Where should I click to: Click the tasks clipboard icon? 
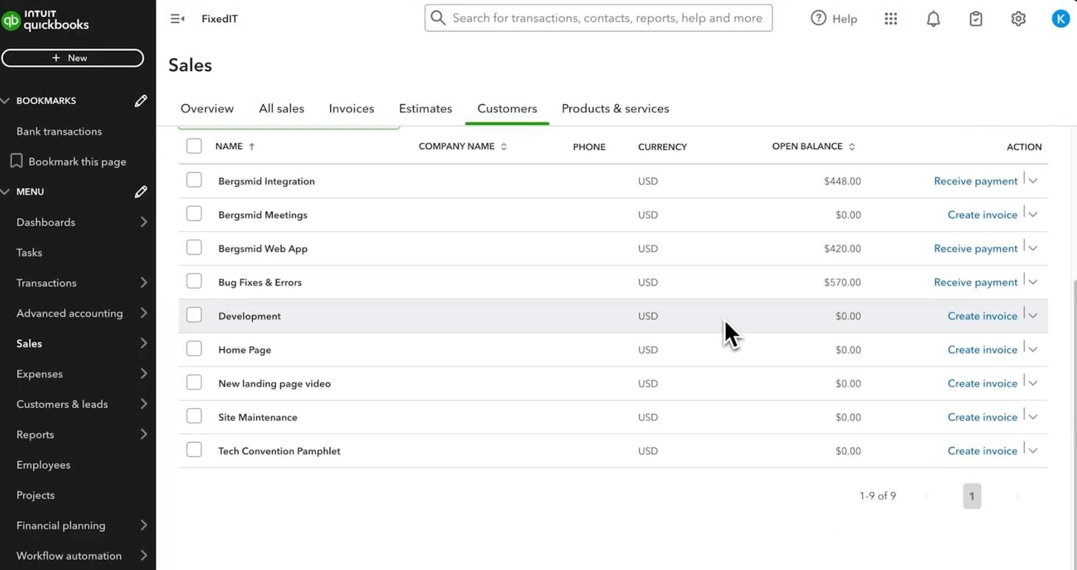976,18
